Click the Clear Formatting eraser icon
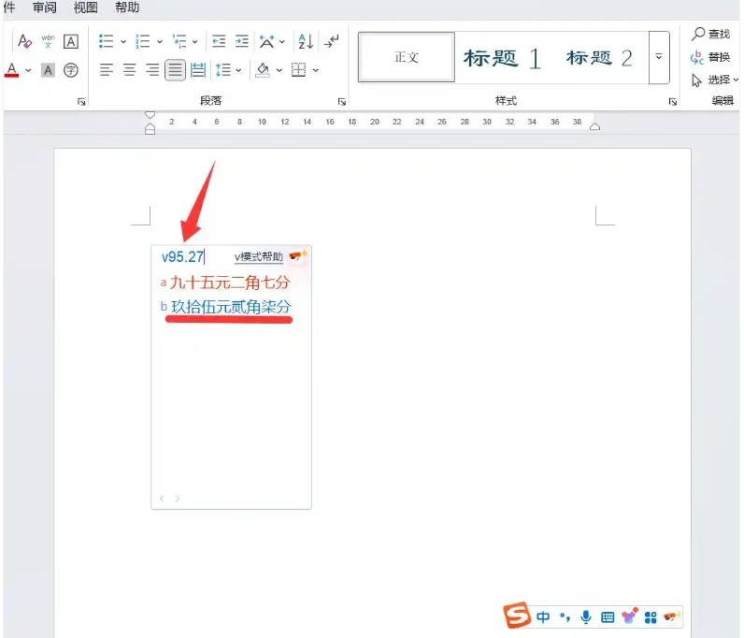This screenshot has width=744, height=638. click(24, 41)
